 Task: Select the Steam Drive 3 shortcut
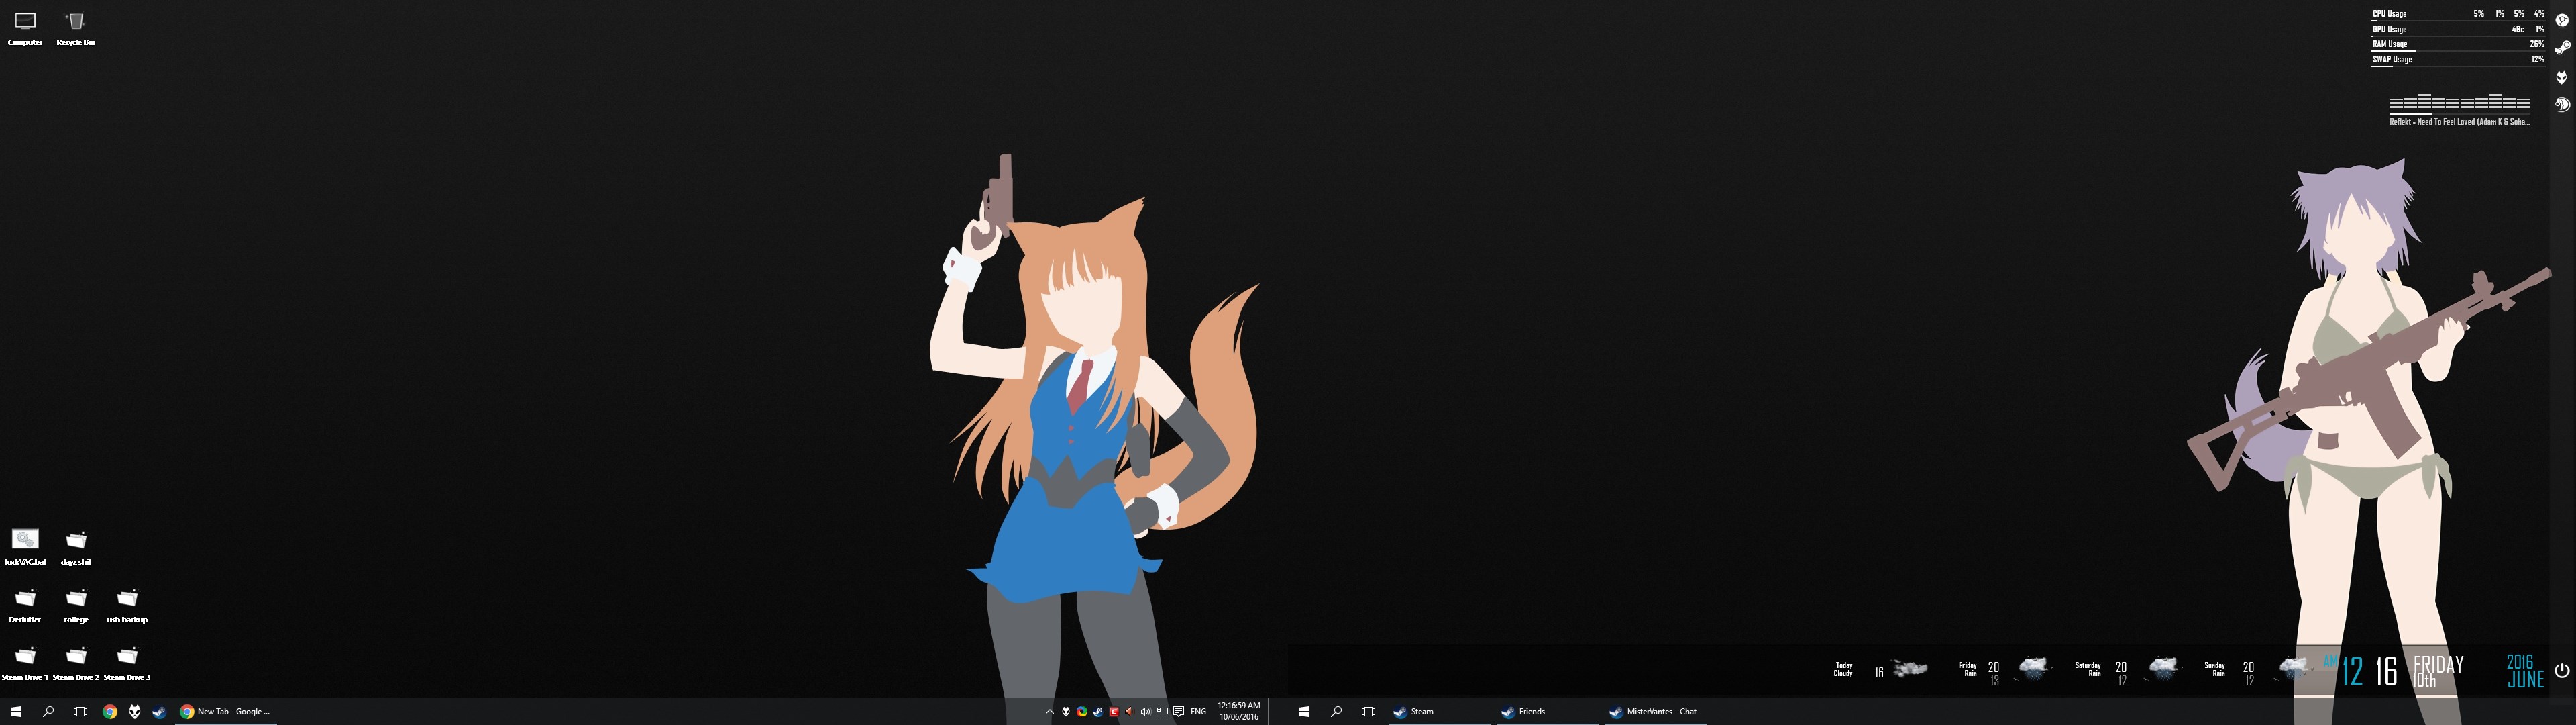point(127,663)
